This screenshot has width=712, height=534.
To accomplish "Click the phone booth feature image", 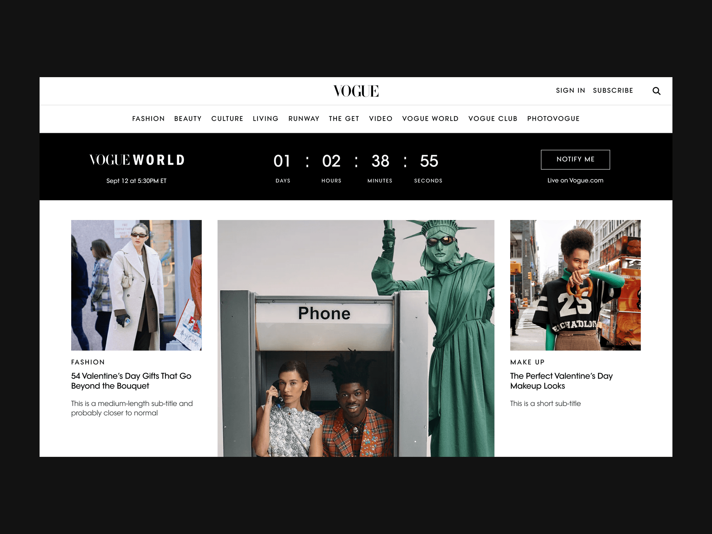I will (x=356, y=338).
